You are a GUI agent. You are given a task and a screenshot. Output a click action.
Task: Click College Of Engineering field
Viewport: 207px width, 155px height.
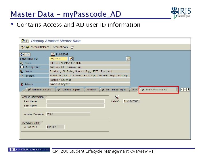(x=89, y=67)
